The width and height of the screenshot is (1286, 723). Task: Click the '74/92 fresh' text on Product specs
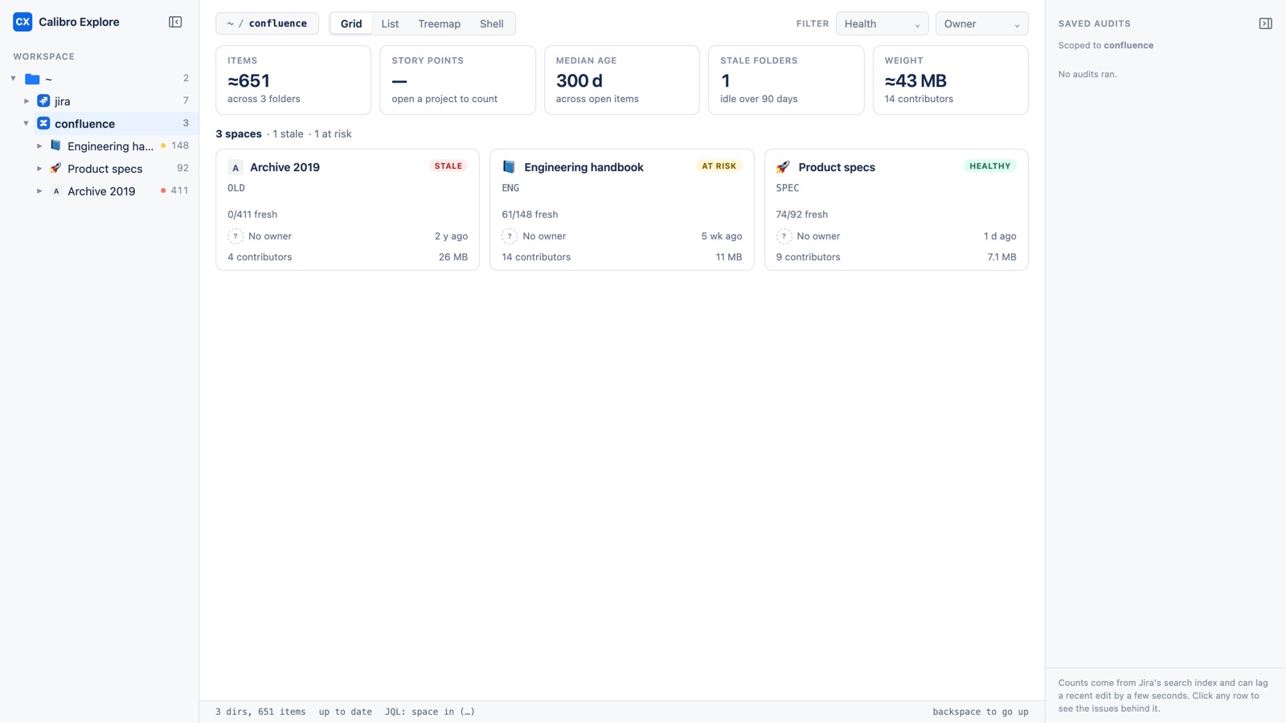click(801, 214)
